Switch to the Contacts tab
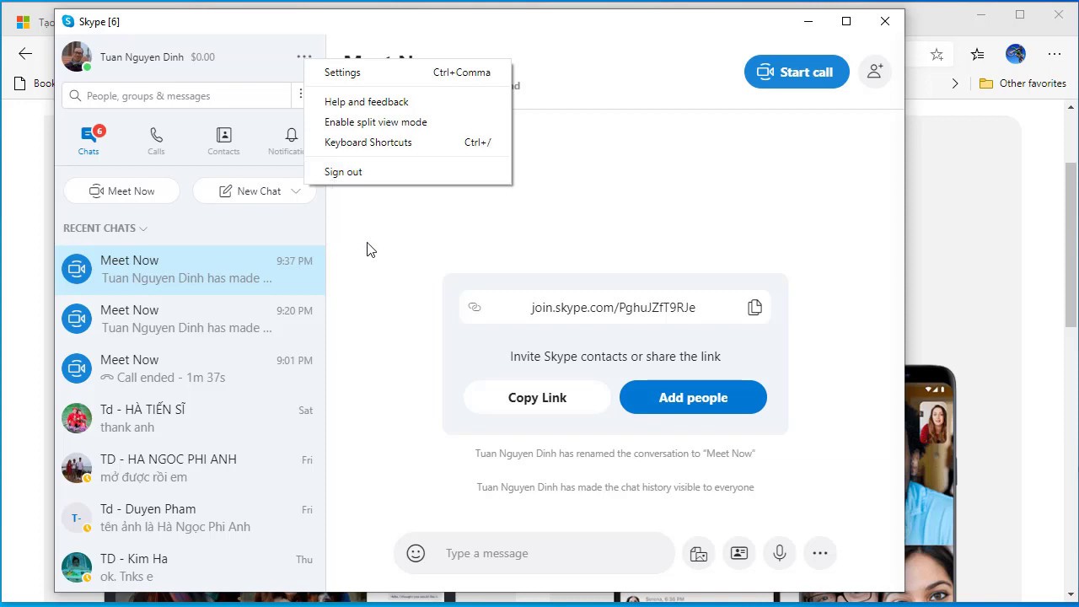Screen dimensions: 1079x607 point(223,141)
